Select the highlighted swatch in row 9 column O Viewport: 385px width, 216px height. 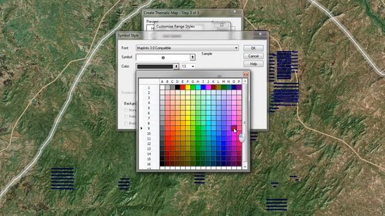234,128
